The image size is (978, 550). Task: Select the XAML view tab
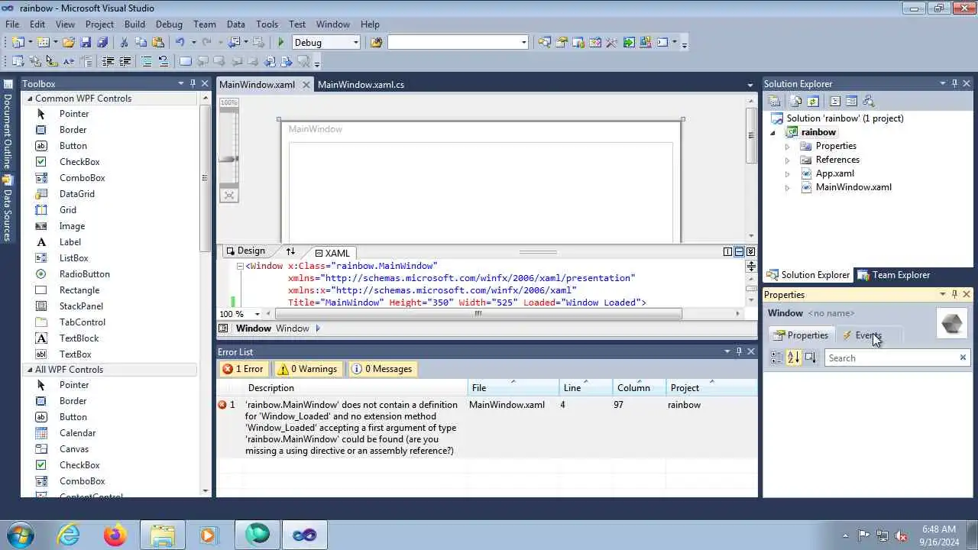pos(332,253)
